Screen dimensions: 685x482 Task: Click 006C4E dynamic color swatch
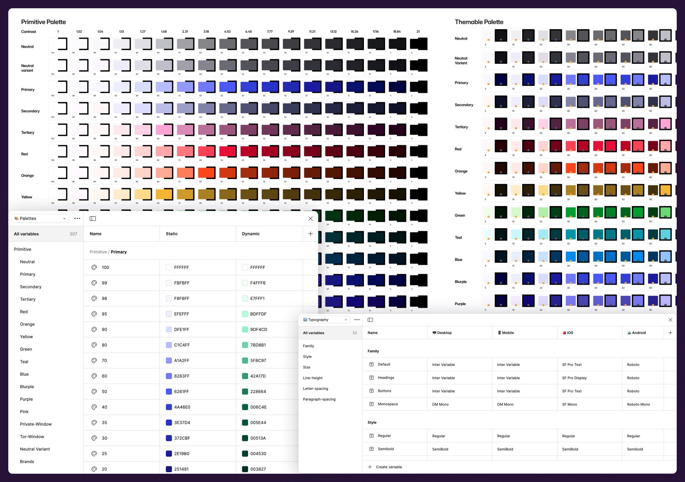point(245,407)
